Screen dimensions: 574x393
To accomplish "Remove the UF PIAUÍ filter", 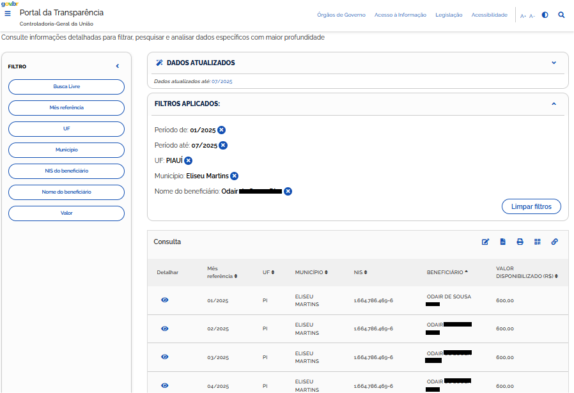I will 188,160.
